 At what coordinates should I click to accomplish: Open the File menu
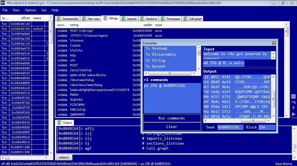tap(5, 10)
